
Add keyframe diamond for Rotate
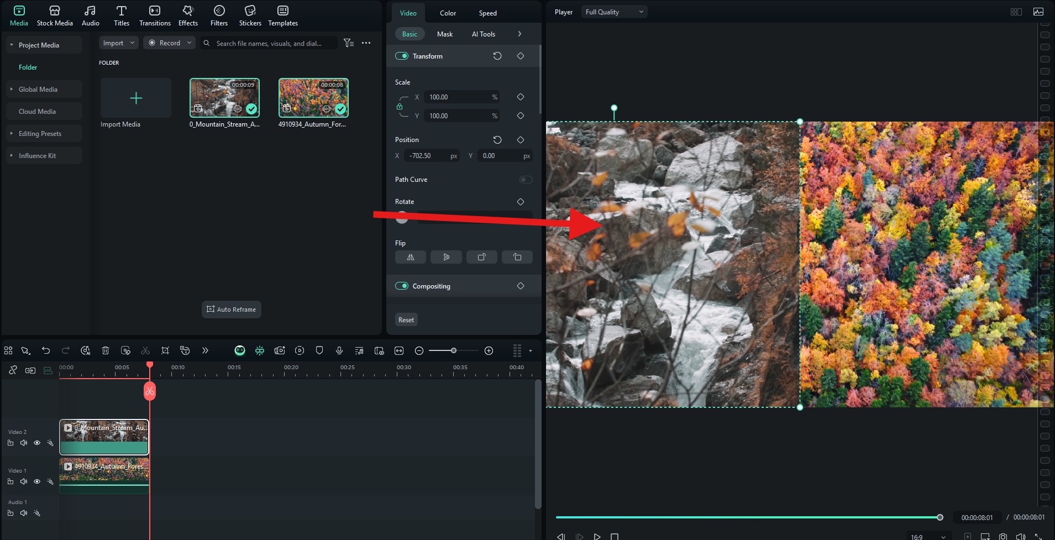click(520, 202)
